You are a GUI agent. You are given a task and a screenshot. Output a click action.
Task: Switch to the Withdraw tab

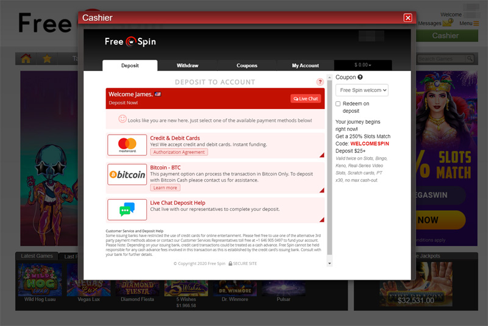pyautogui.click(x=187, y=65)
